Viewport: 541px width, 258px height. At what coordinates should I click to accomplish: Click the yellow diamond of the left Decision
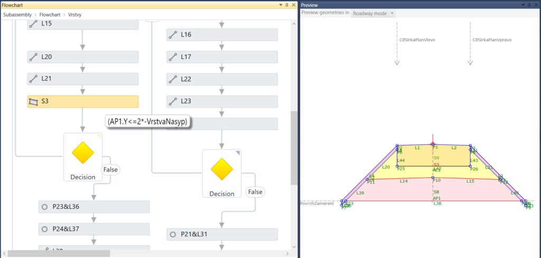[x=83, y=152]
